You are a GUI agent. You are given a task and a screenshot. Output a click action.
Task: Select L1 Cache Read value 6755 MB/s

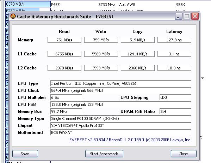click(x=64, y=54)
